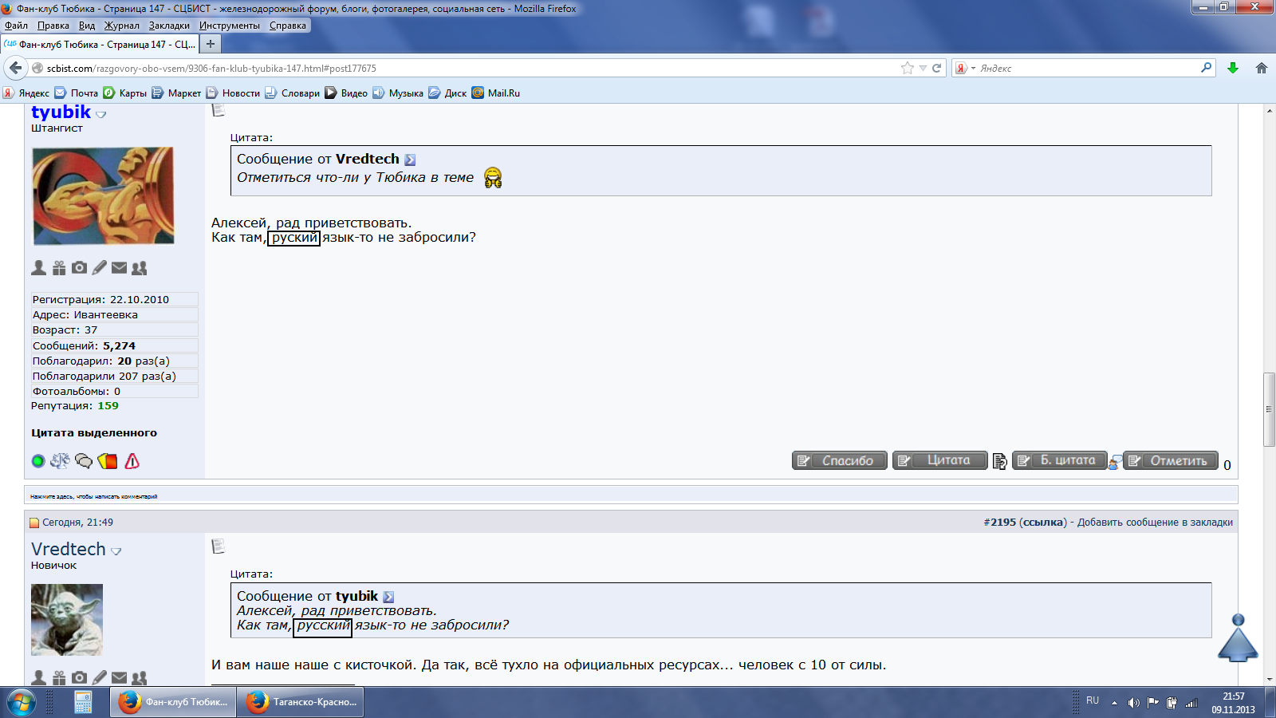
Task: Click the multi-quote page icon next to Цитата
Action: tap(999, 461)
